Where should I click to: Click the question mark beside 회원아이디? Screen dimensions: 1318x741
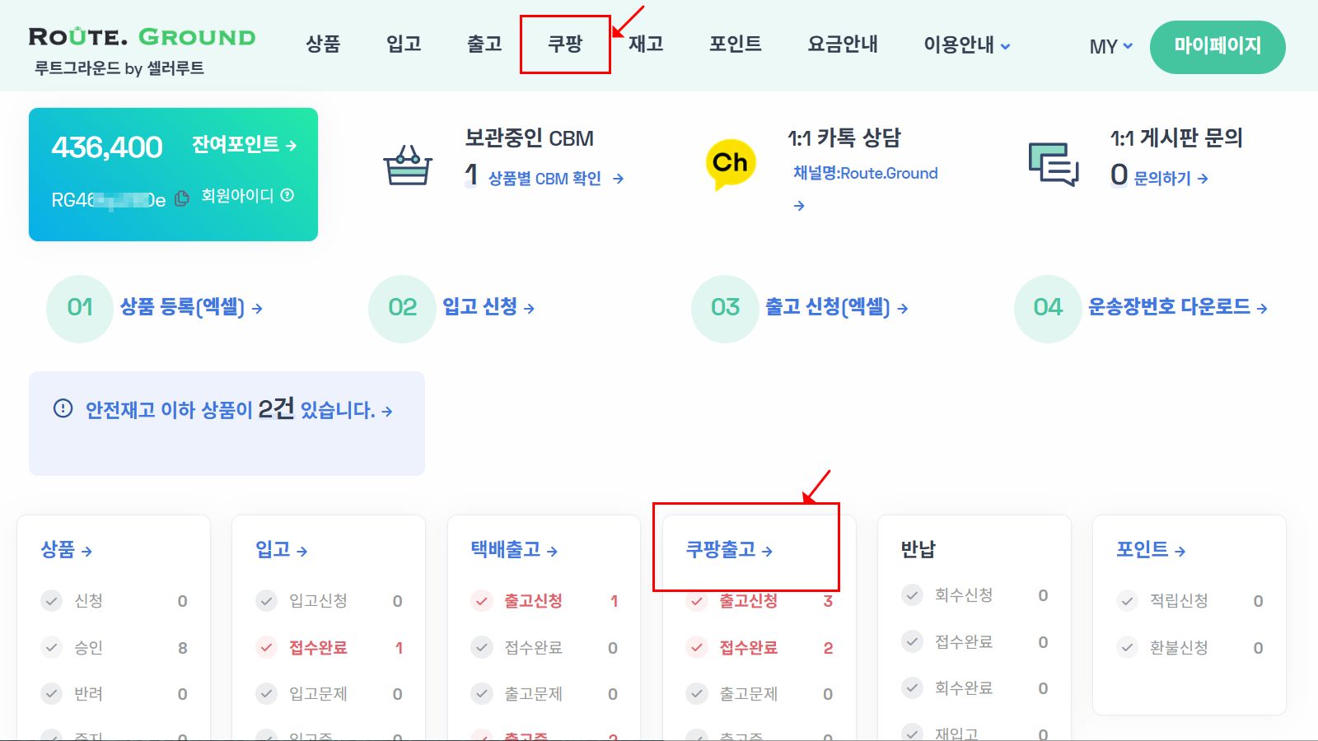point(286,197)
